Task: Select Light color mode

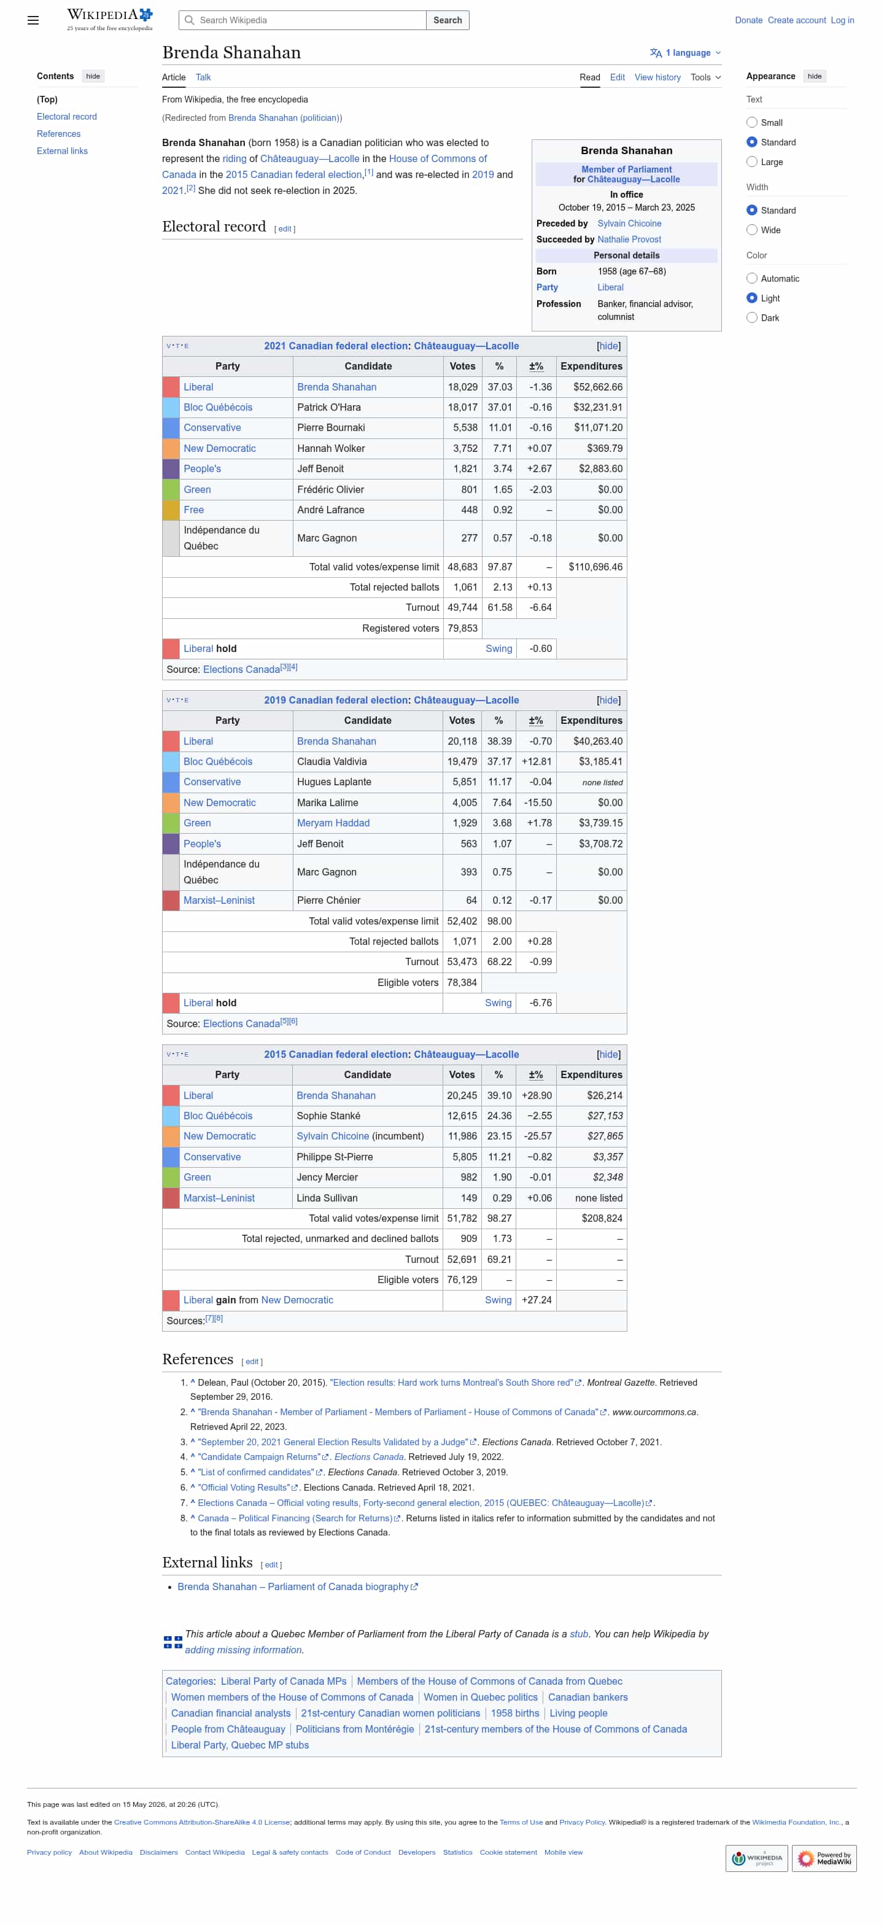Action: click(x=751, y=298)
